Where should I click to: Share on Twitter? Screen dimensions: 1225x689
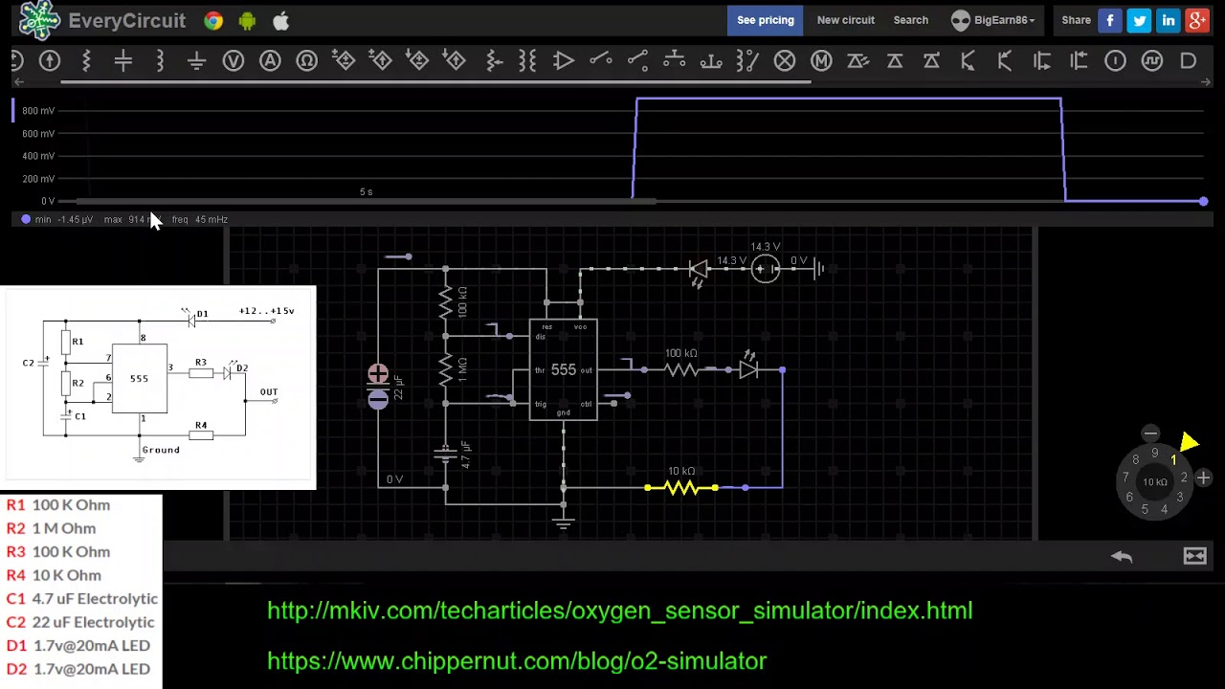[1139, 20]
